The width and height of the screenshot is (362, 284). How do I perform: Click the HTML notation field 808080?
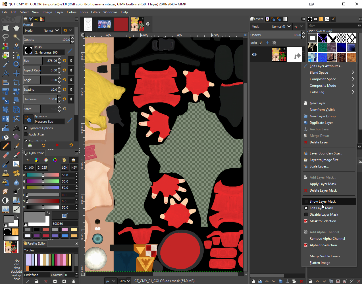click(x=65, y=224)
